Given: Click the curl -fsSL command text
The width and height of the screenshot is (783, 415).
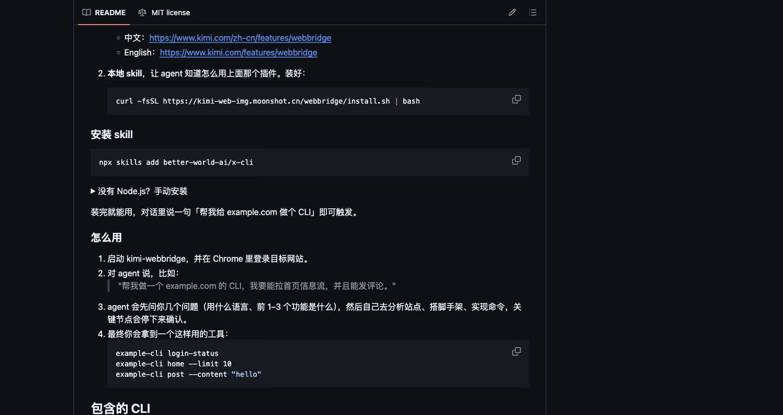Looking at the screenshot, I should 268,101.
